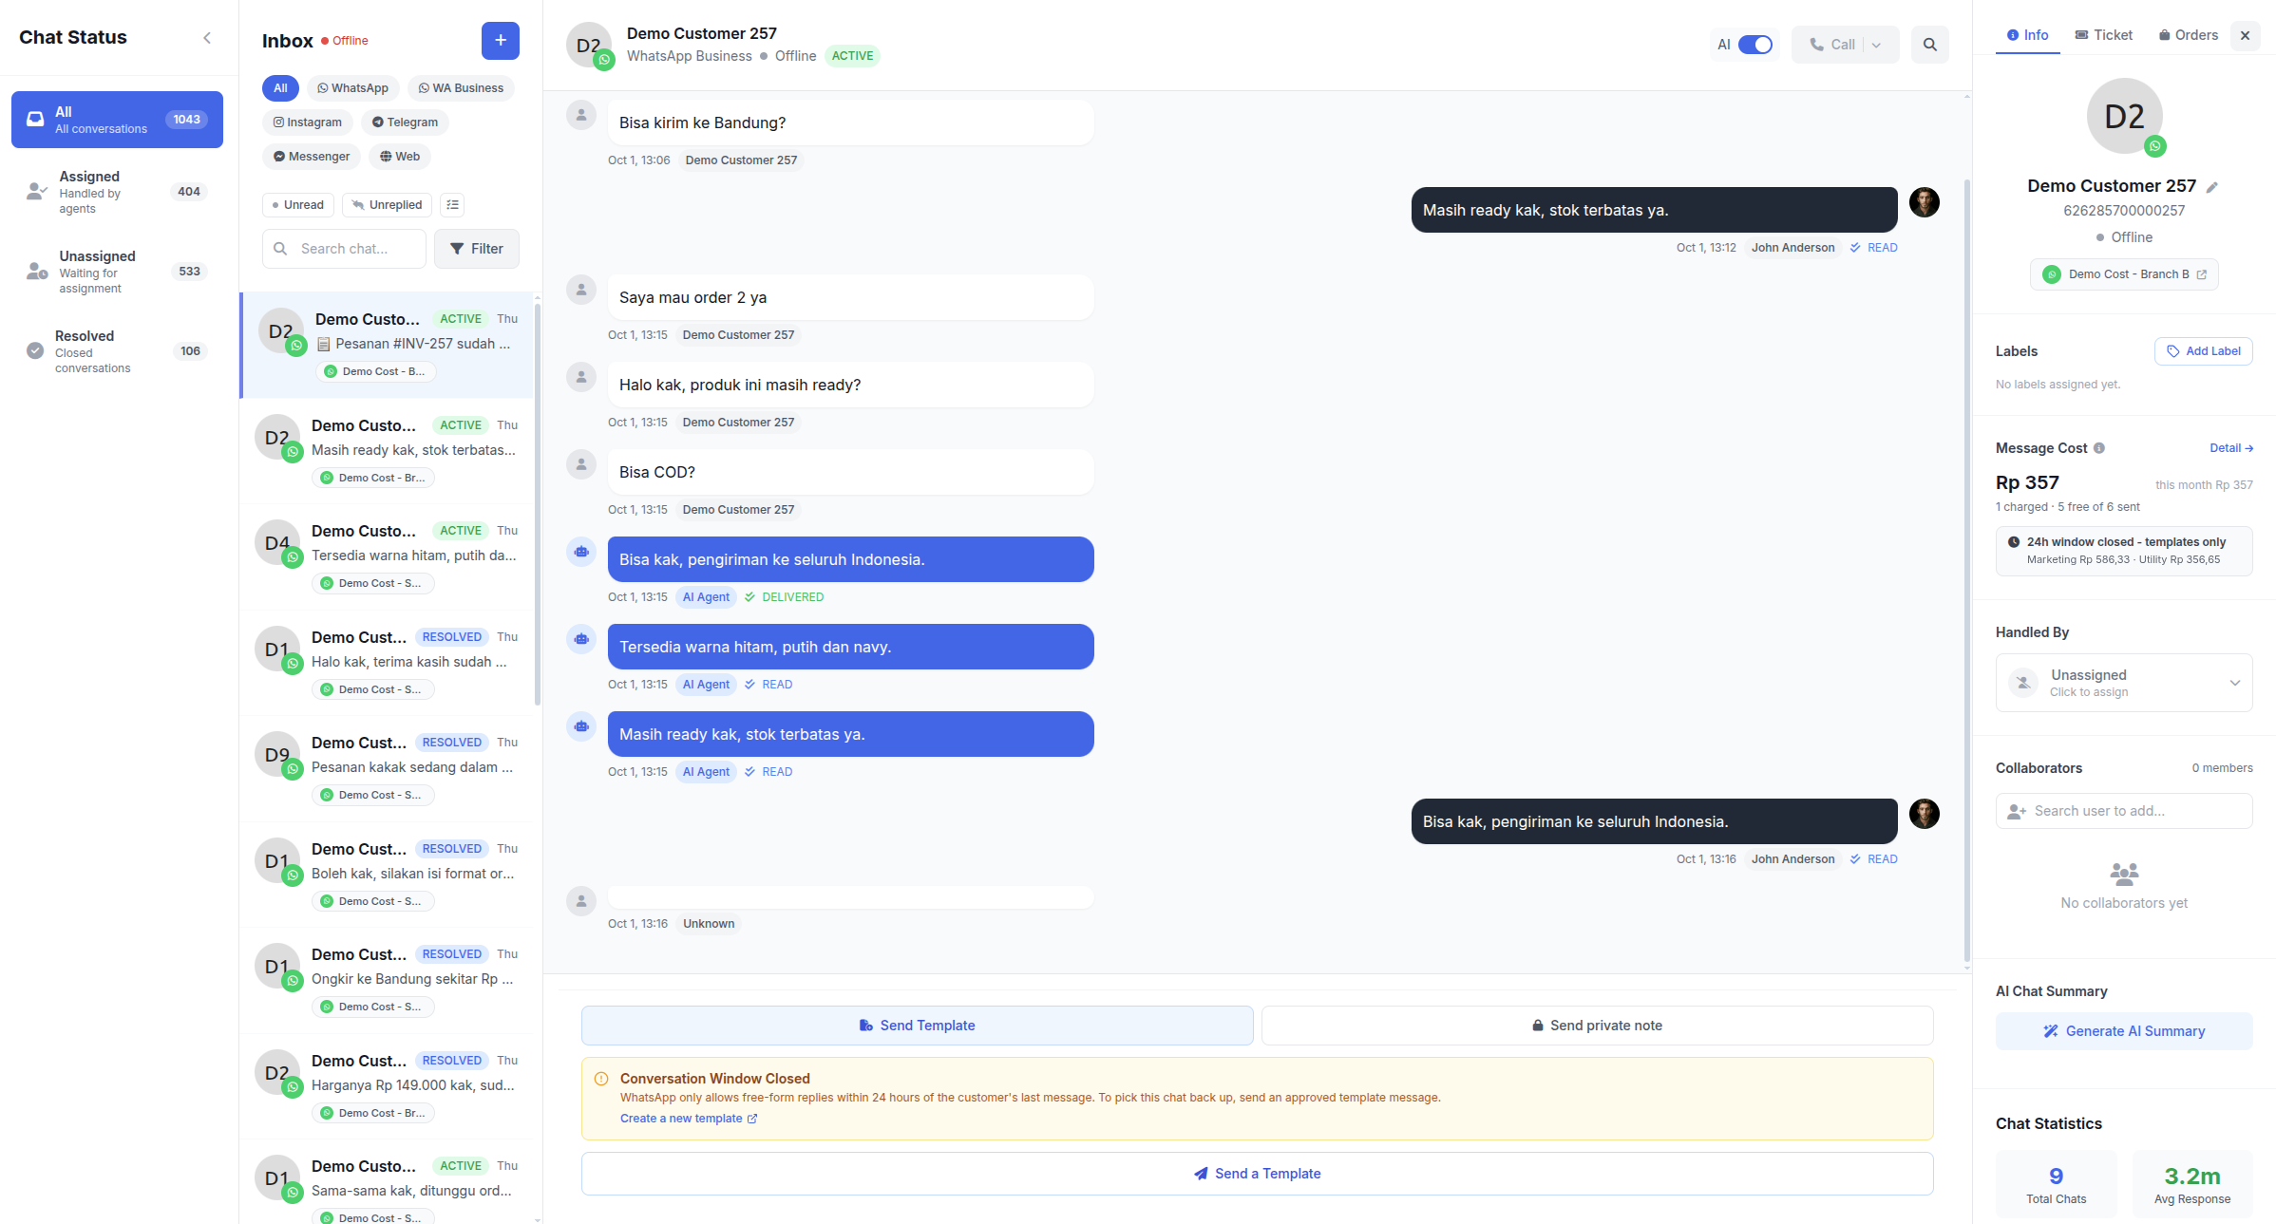Collapse the Chat Status sidebar arrow
Viewport: 2276px width, 1224px height.
tap(207, 38)
